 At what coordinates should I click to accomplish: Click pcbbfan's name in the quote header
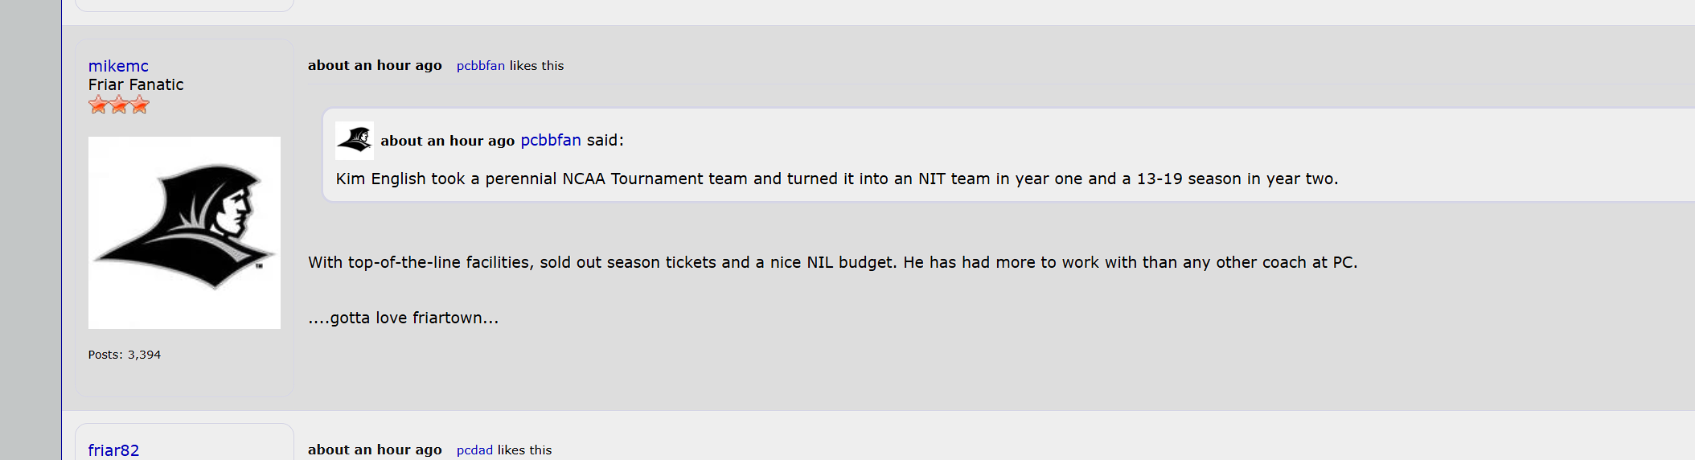pyautogui.click(x=551, y=140)
